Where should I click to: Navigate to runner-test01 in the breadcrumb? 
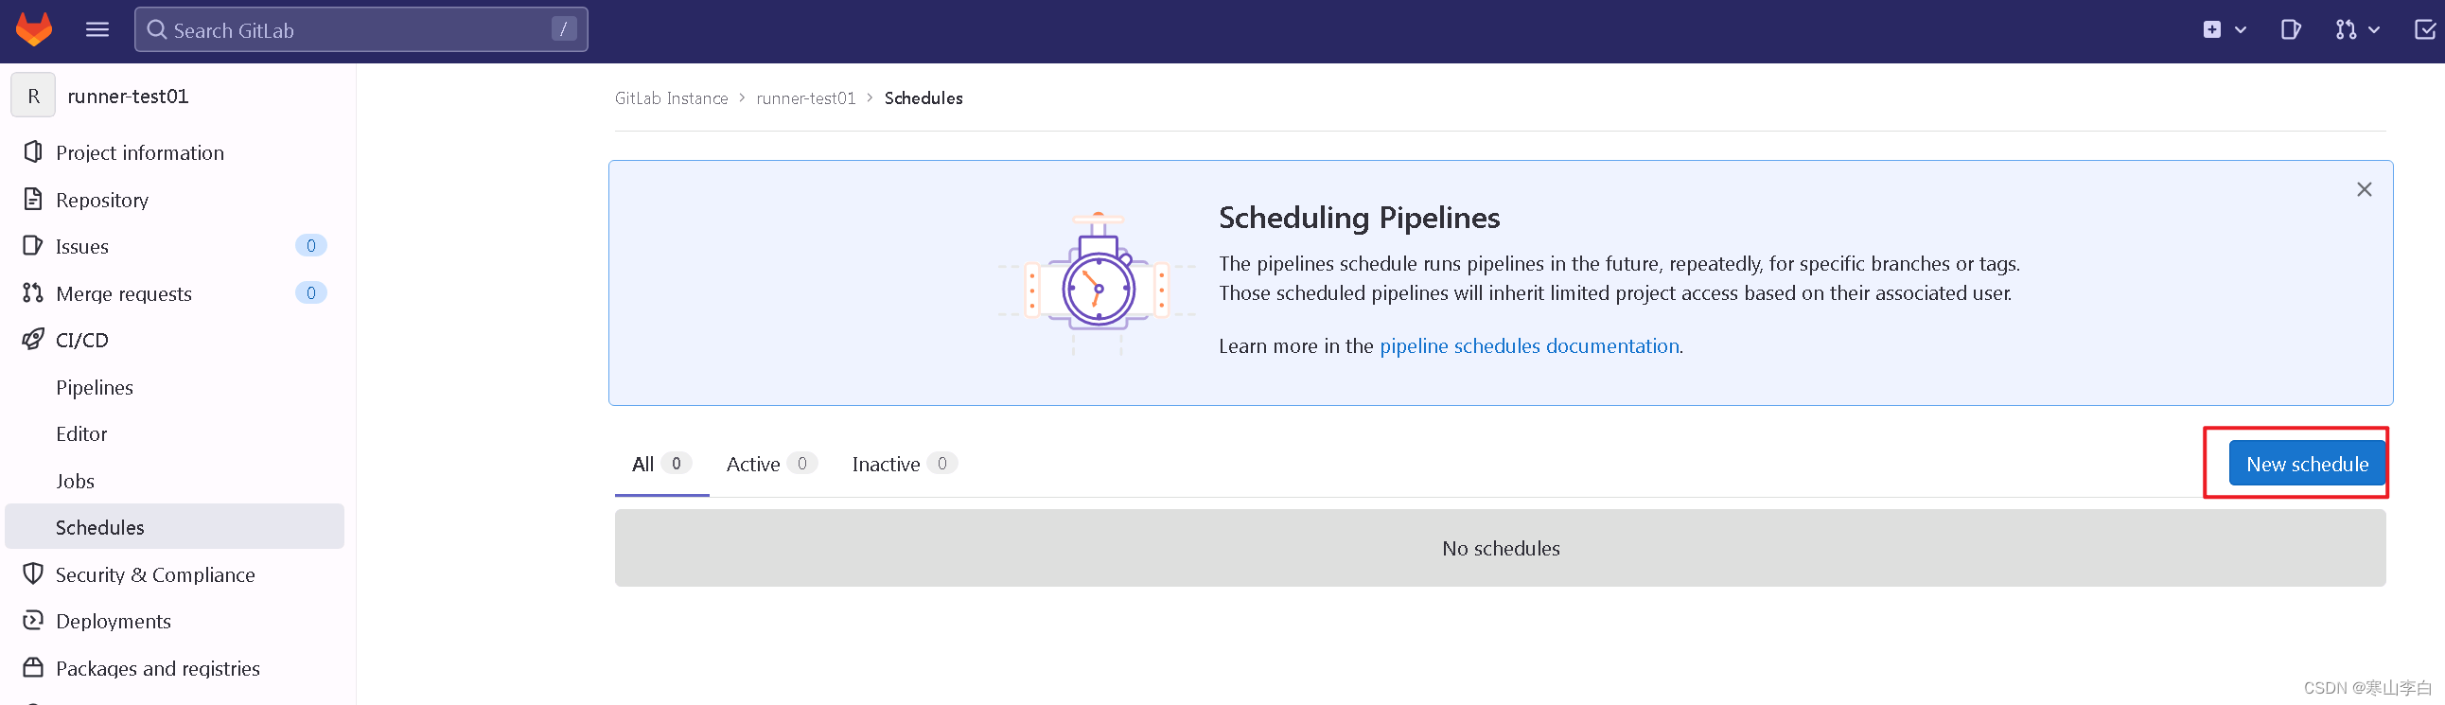pyautogui.click(x=806, y=97)
